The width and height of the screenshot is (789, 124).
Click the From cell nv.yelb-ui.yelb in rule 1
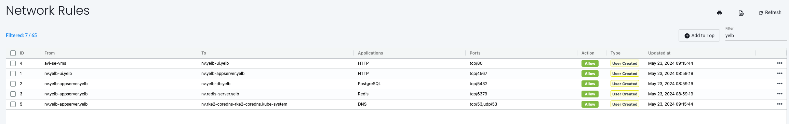pyautogui.click(x=58, y=74)
